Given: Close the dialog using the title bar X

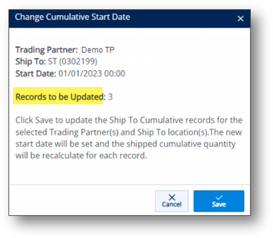Looking at the screenshot, I should (x=240, y=19).
